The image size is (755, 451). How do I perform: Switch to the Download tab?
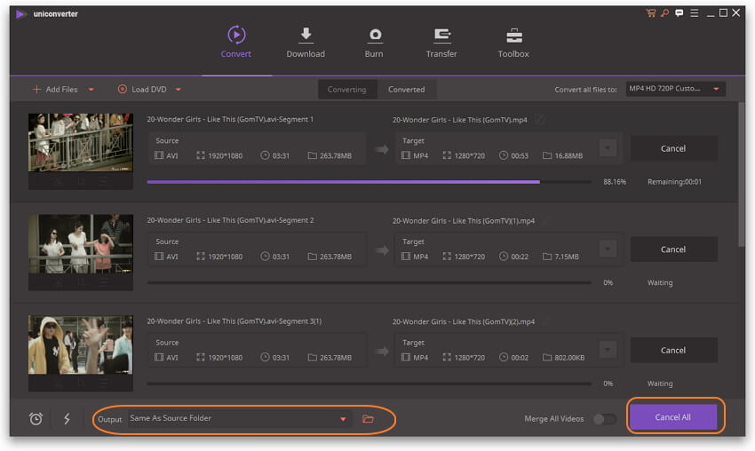306,42
